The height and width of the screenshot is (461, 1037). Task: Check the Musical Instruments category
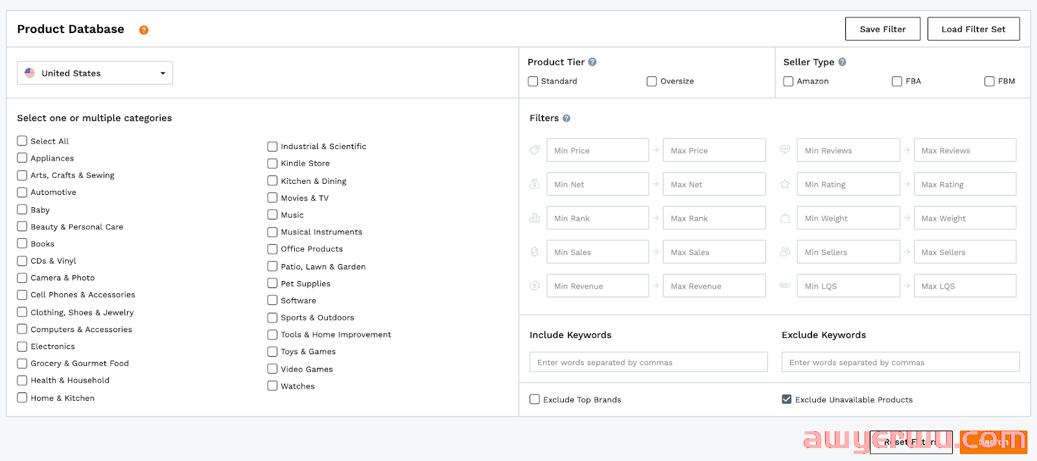(272, 232)
